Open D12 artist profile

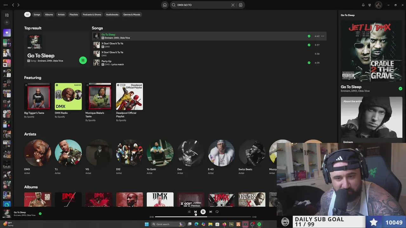[129, 153]
